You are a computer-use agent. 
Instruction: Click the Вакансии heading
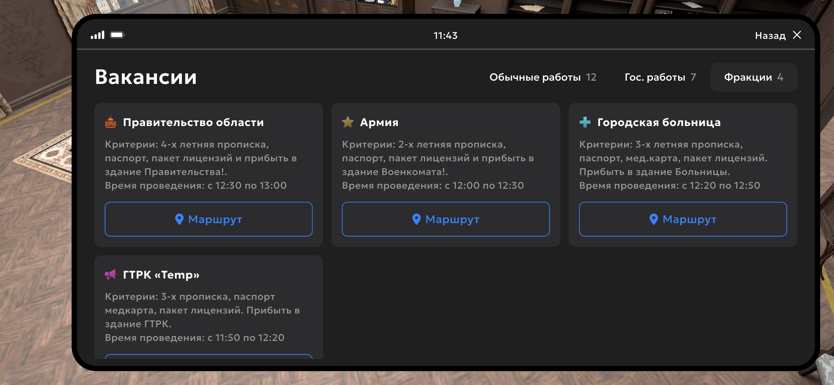pyautogui.click(x=146, y=77)
